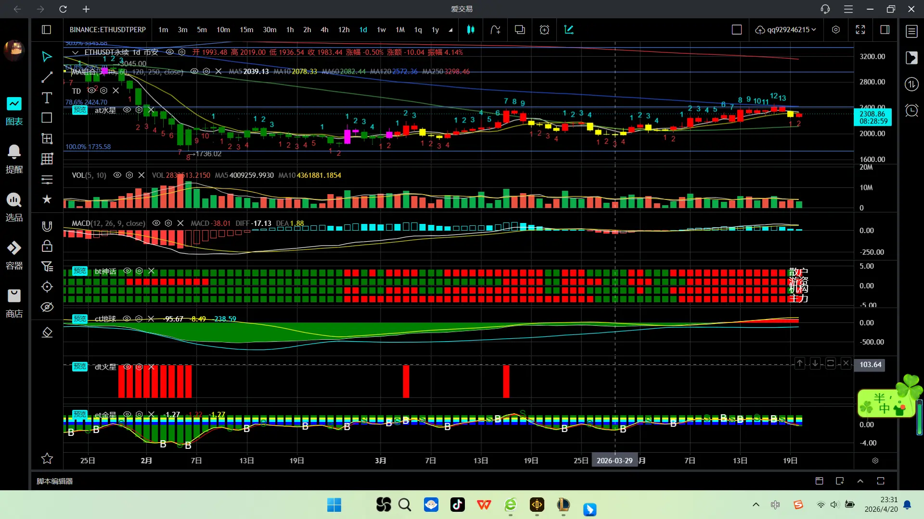Click the eraser tool in the left toolbar
924x519 pixels.
click(x=47, y=333)
